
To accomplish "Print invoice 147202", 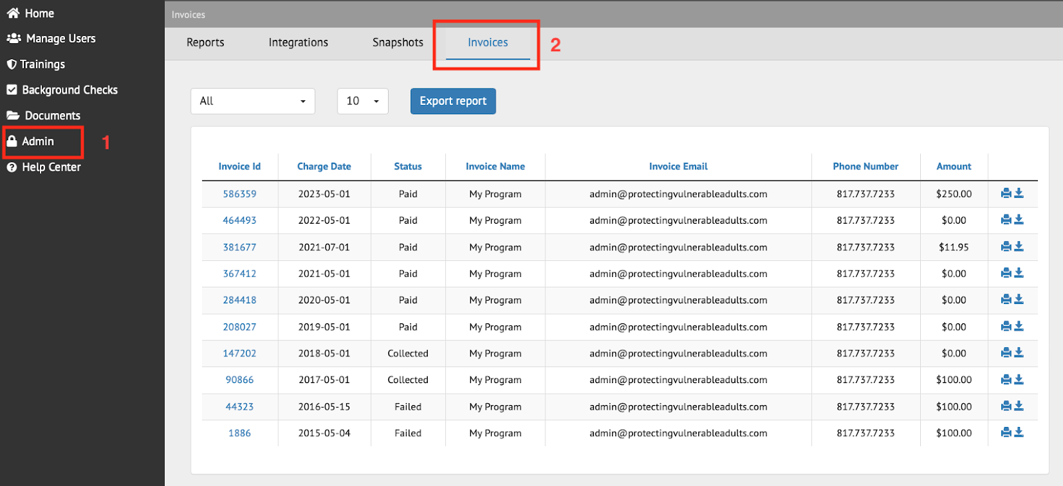I will coord(1006,353).
